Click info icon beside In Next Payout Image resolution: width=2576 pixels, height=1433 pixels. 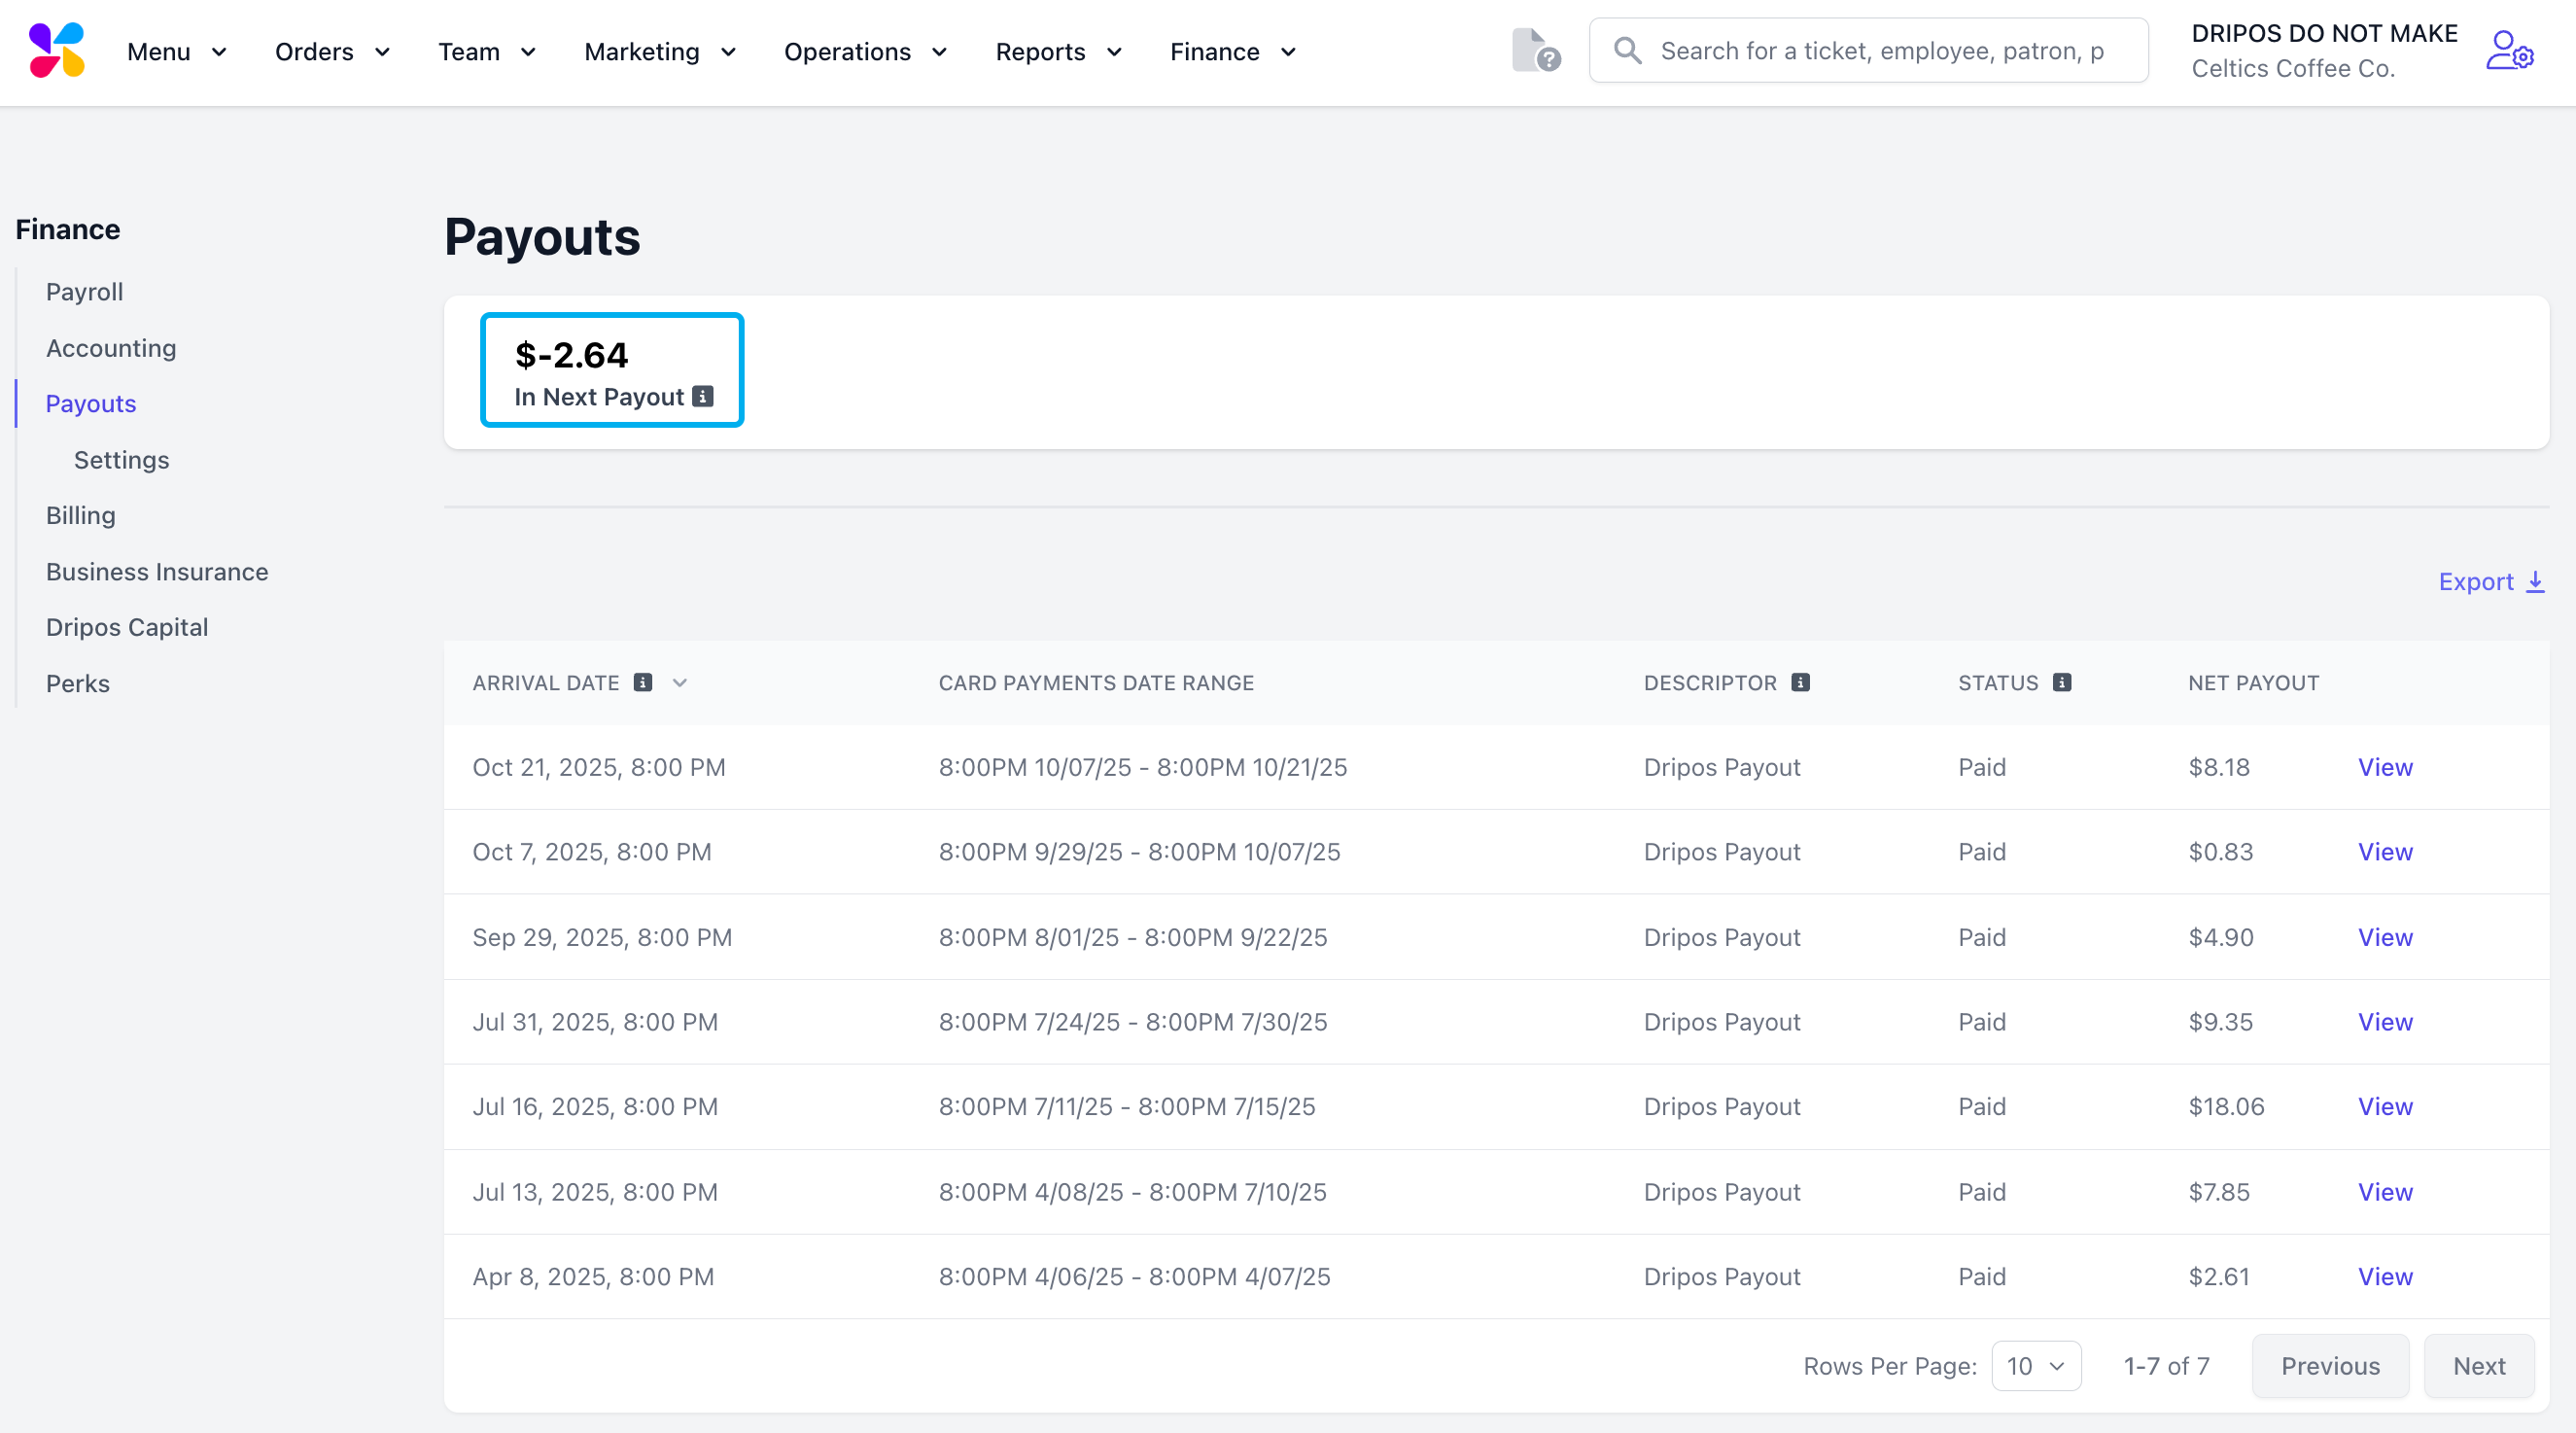point(703,397)
